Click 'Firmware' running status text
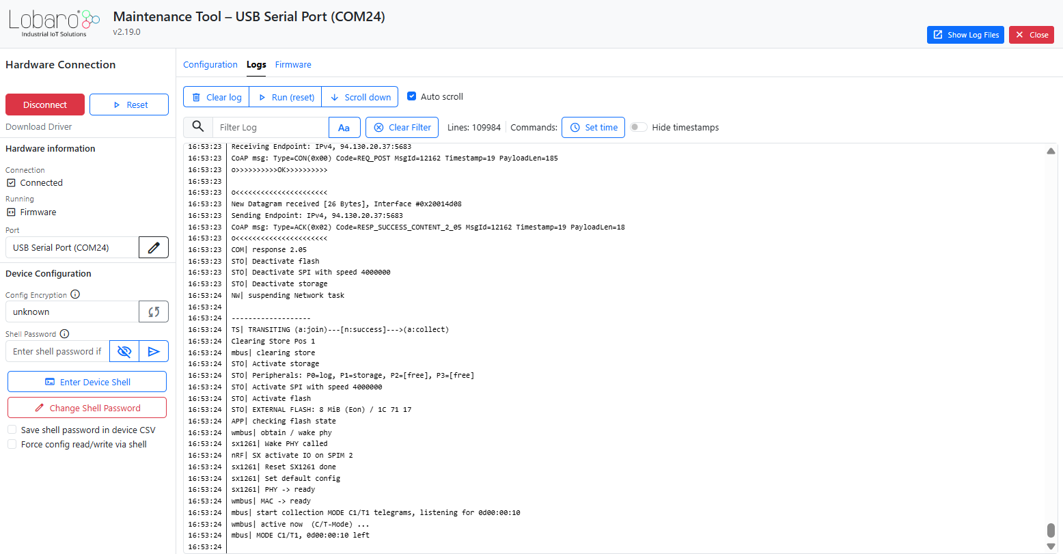The width and height of the screenshot is (1063, 554). tap(38, 212)
